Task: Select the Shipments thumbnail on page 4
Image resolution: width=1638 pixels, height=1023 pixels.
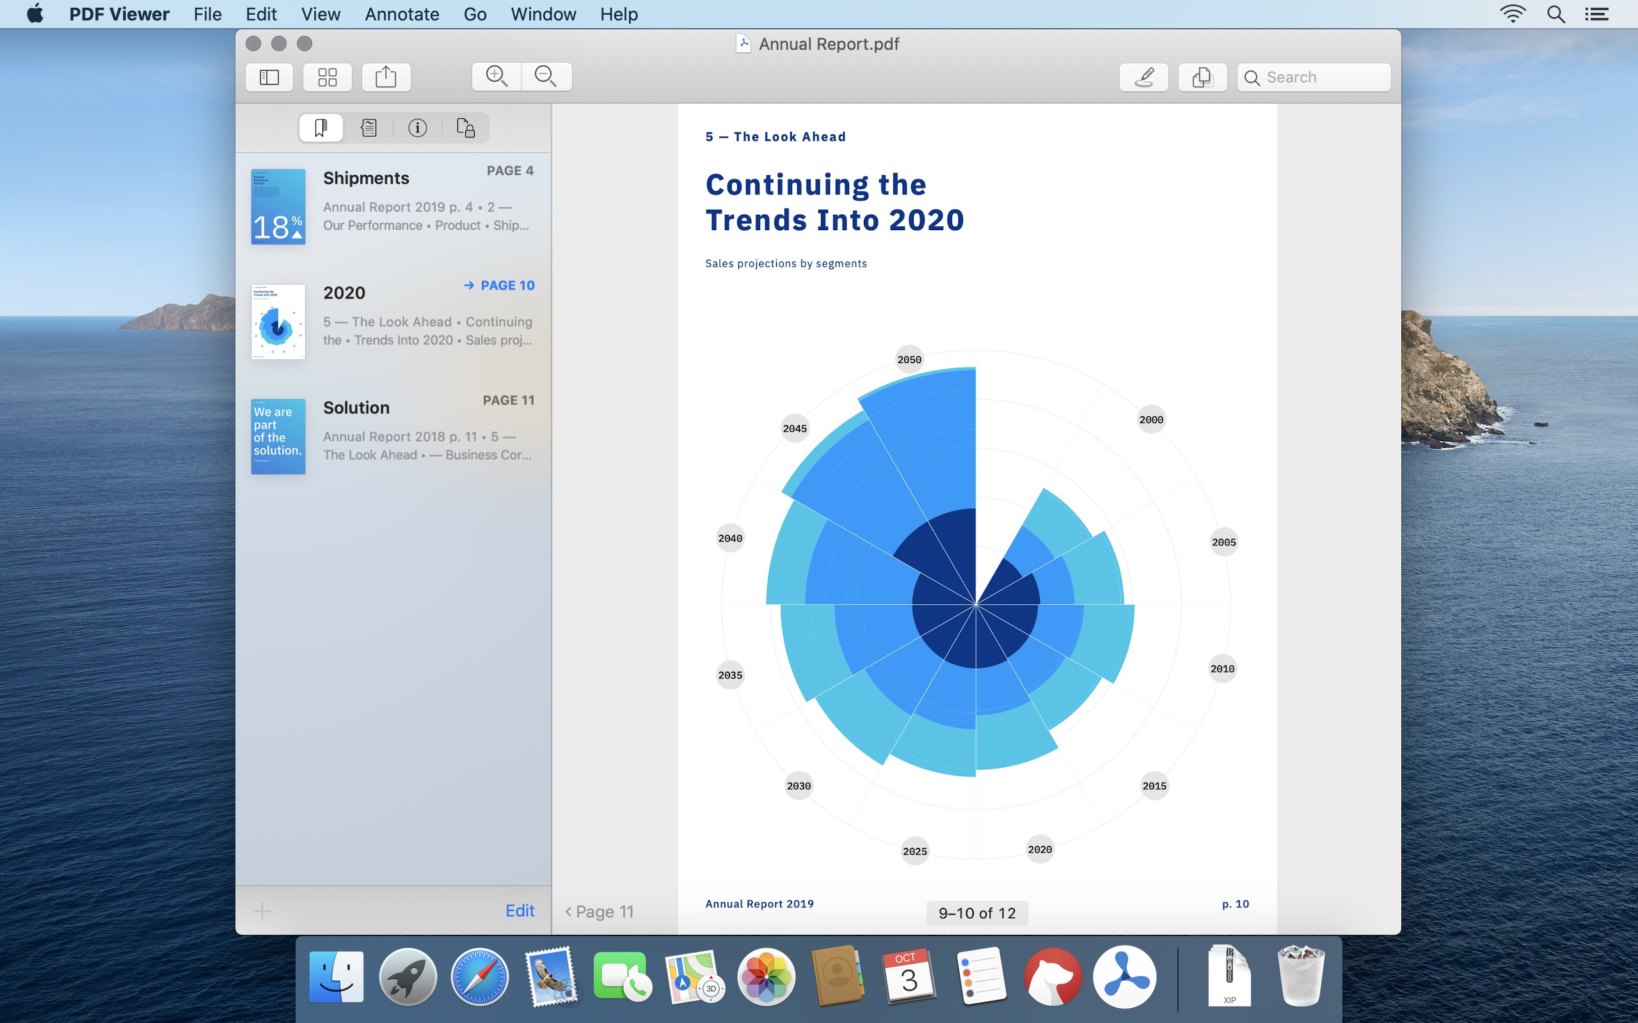Action: (x=276, y=207)
